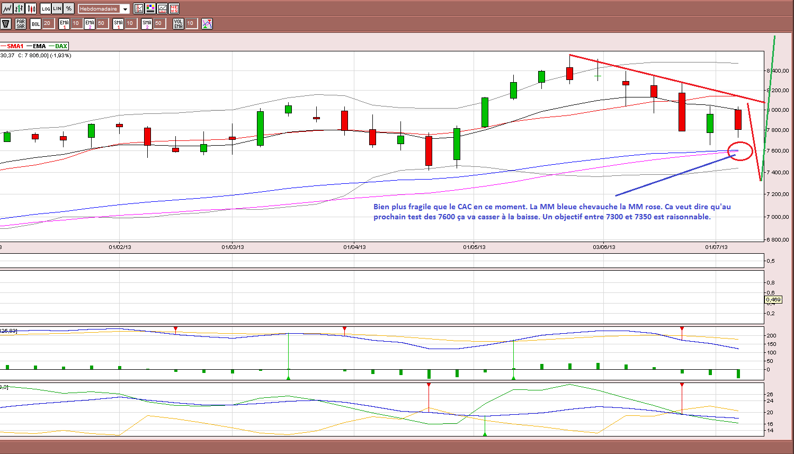
Task: Select the candlestick chart style icon
Action: click(x=31, y=8)
